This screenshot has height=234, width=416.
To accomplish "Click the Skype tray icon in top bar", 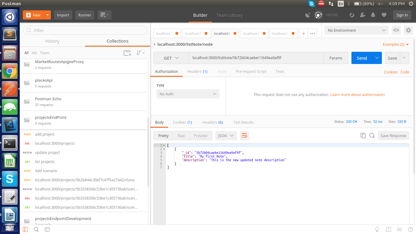I will [311, 4].
